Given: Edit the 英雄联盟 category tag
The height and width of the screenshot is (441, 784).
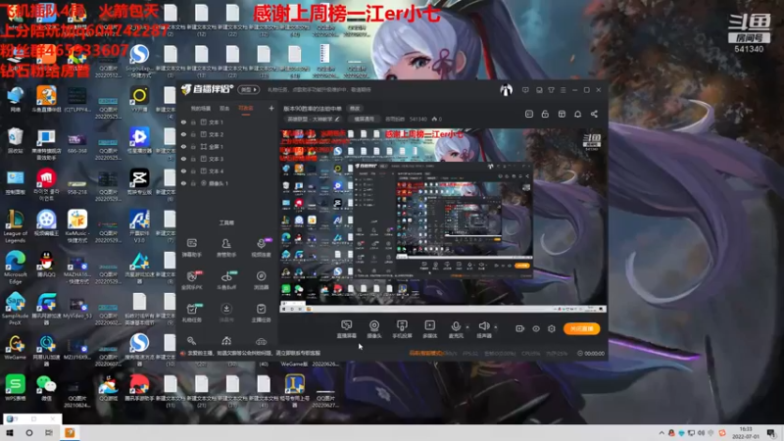Looking at the screenshot, I should tap(313, 119).
